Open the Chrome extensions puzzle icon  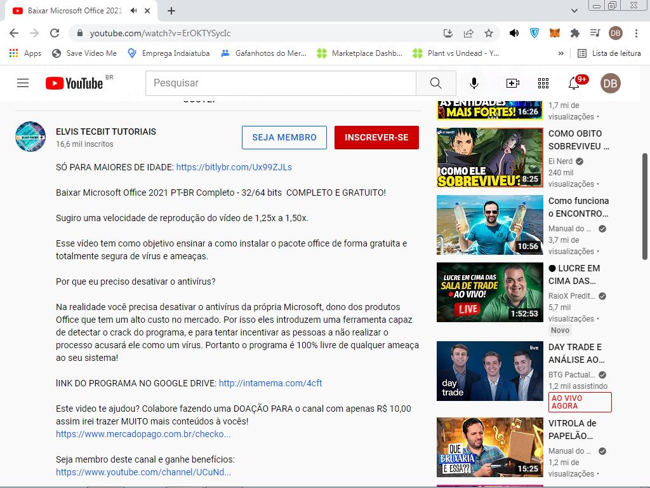tap(575, 33)
